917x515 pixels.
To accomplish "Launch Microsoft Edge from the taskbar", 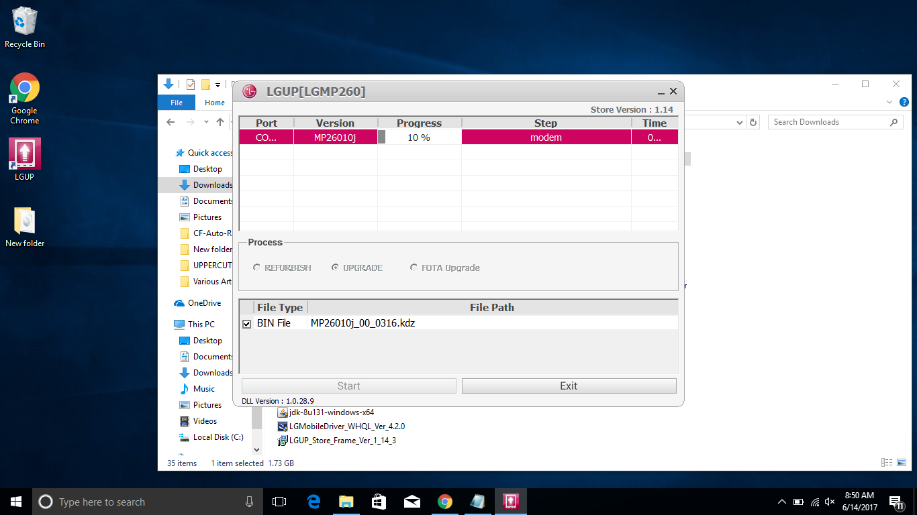I will [313, 502].
